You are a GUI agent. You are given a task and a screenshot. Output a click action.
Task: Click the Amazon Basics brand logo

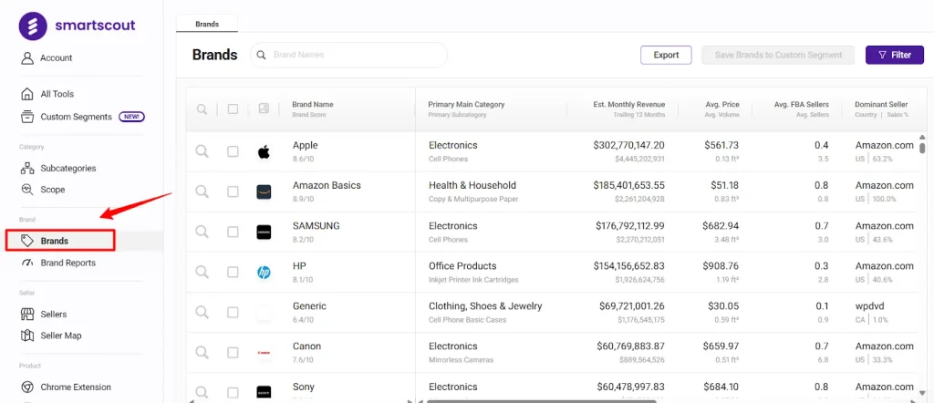pos(264,191)
